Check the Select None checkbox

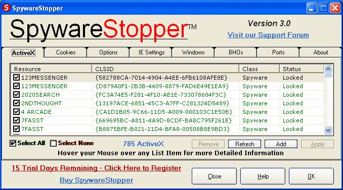tap(54, 143)
